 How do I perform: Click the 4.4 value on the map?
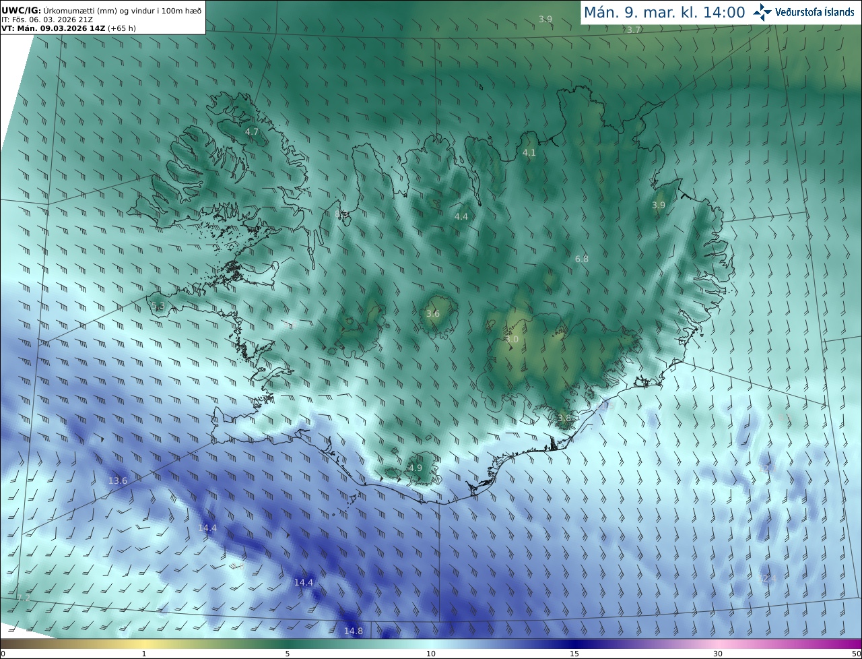[x=461, y=217]
